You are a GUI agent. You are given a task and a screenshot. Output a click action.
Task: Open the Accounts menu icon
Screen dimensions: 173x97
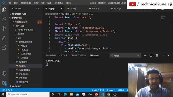(4, 74)
